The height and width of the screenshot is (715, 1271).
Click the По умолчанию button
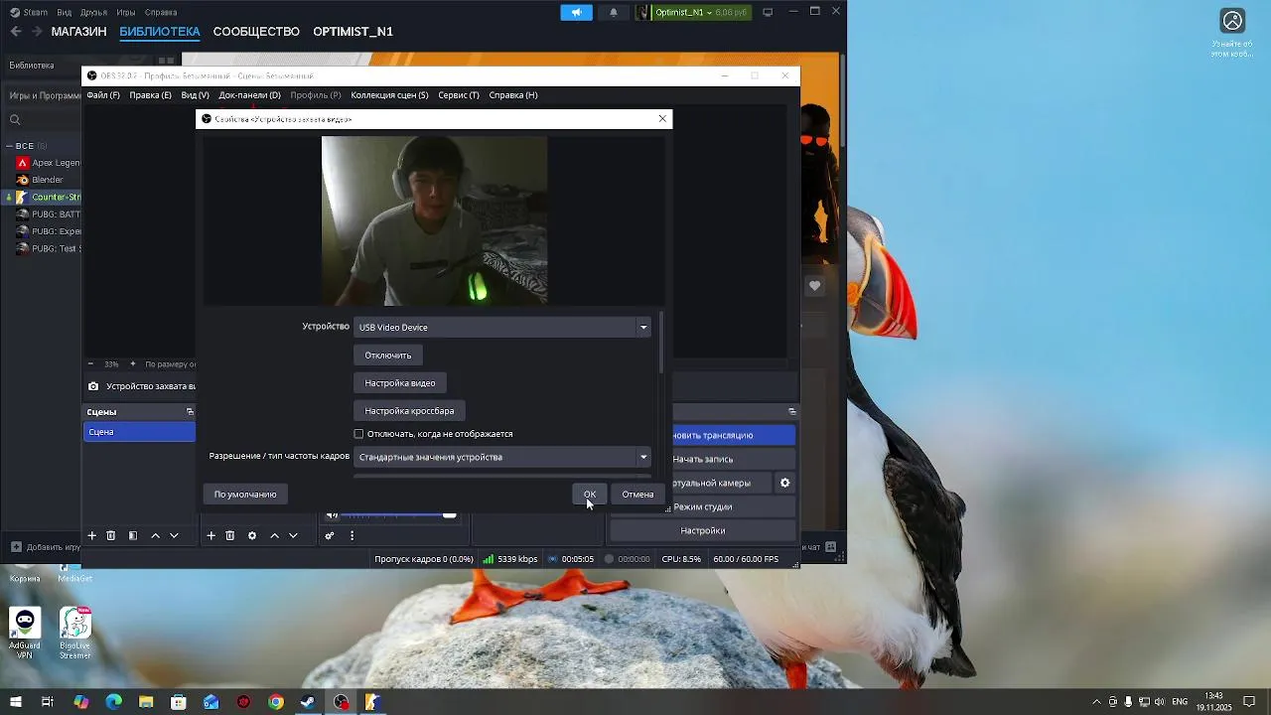(245, 494)
